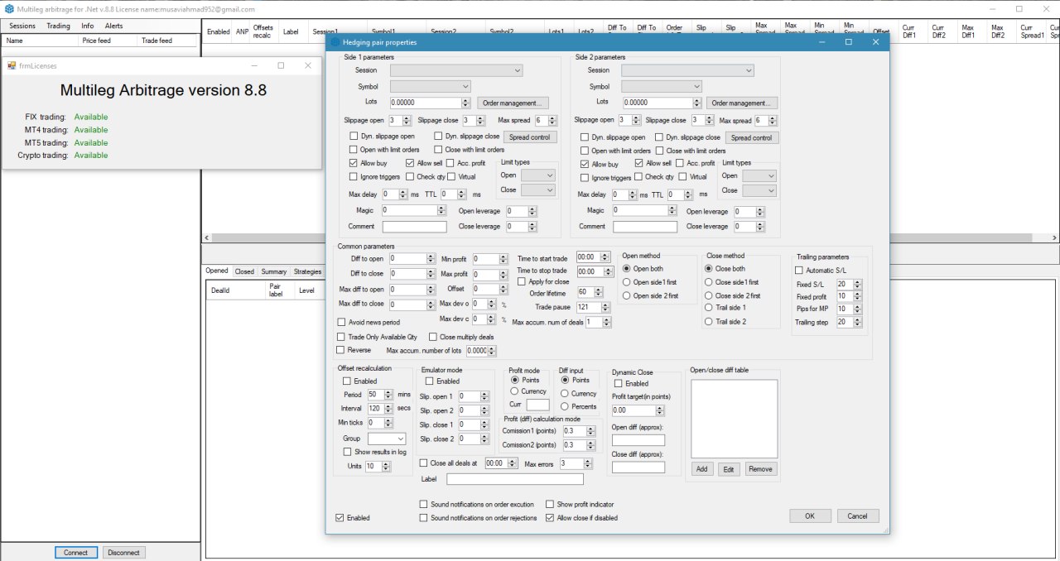Choose Trail side 1 close method
The image size is (1060, 561).
[x=709, y=308]
